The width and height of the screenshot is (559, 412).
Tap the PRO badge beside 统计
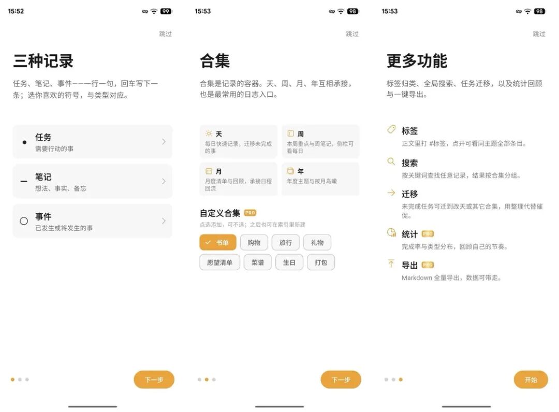coord(428,234)
